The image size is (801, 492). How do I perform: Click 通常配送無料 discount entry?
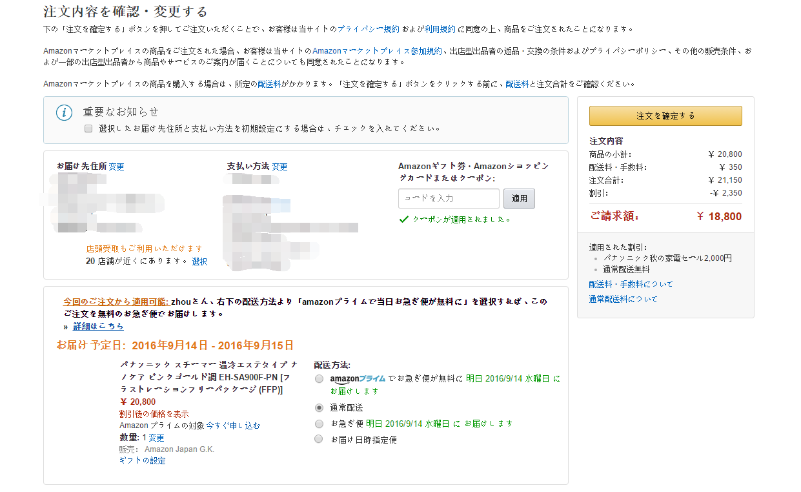(626, 270)
